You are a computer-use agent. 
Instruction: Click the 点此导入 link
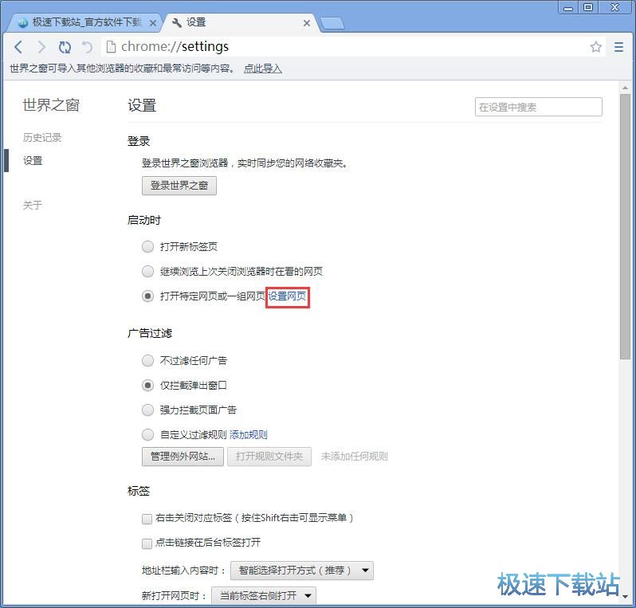263,69
